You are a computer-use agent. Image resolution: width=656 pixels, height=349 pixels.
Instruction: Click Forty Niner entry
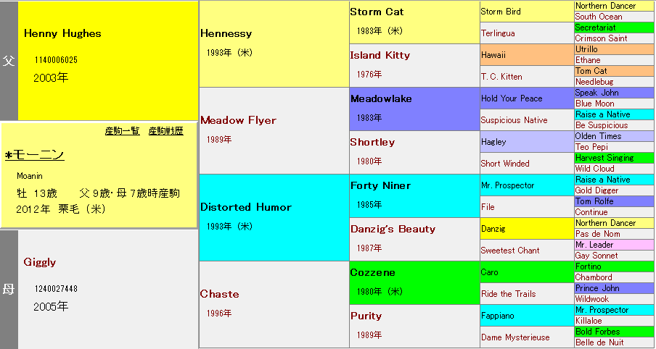[380, 185]
